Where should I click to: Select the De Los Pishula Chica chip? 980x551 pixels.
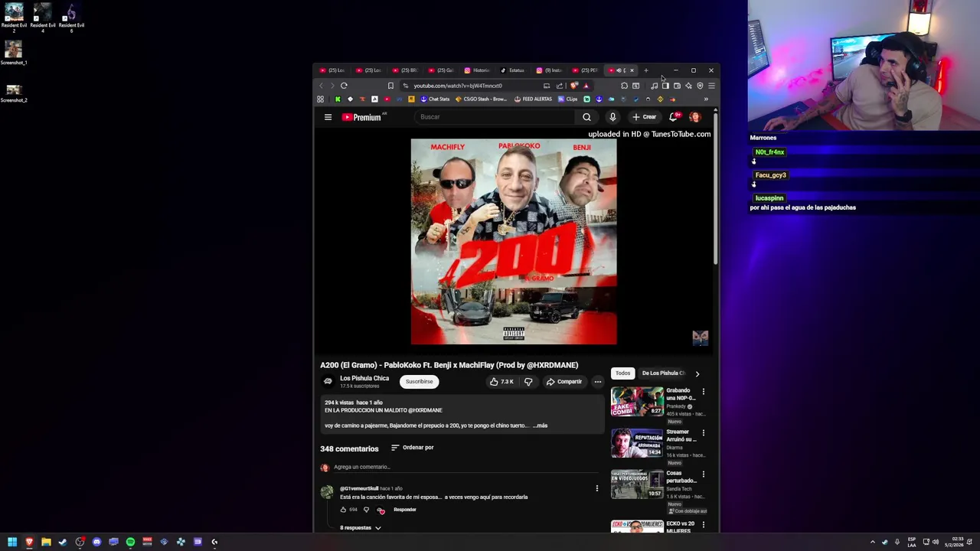pyautogui.click(x=663, y=373)
